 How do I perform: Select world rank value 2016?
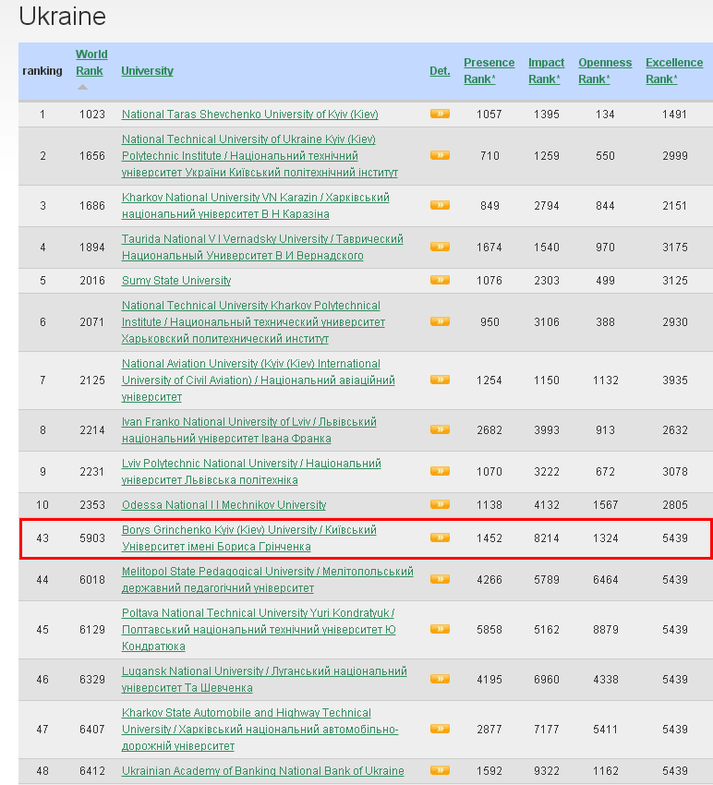click(x=92, y=281)
